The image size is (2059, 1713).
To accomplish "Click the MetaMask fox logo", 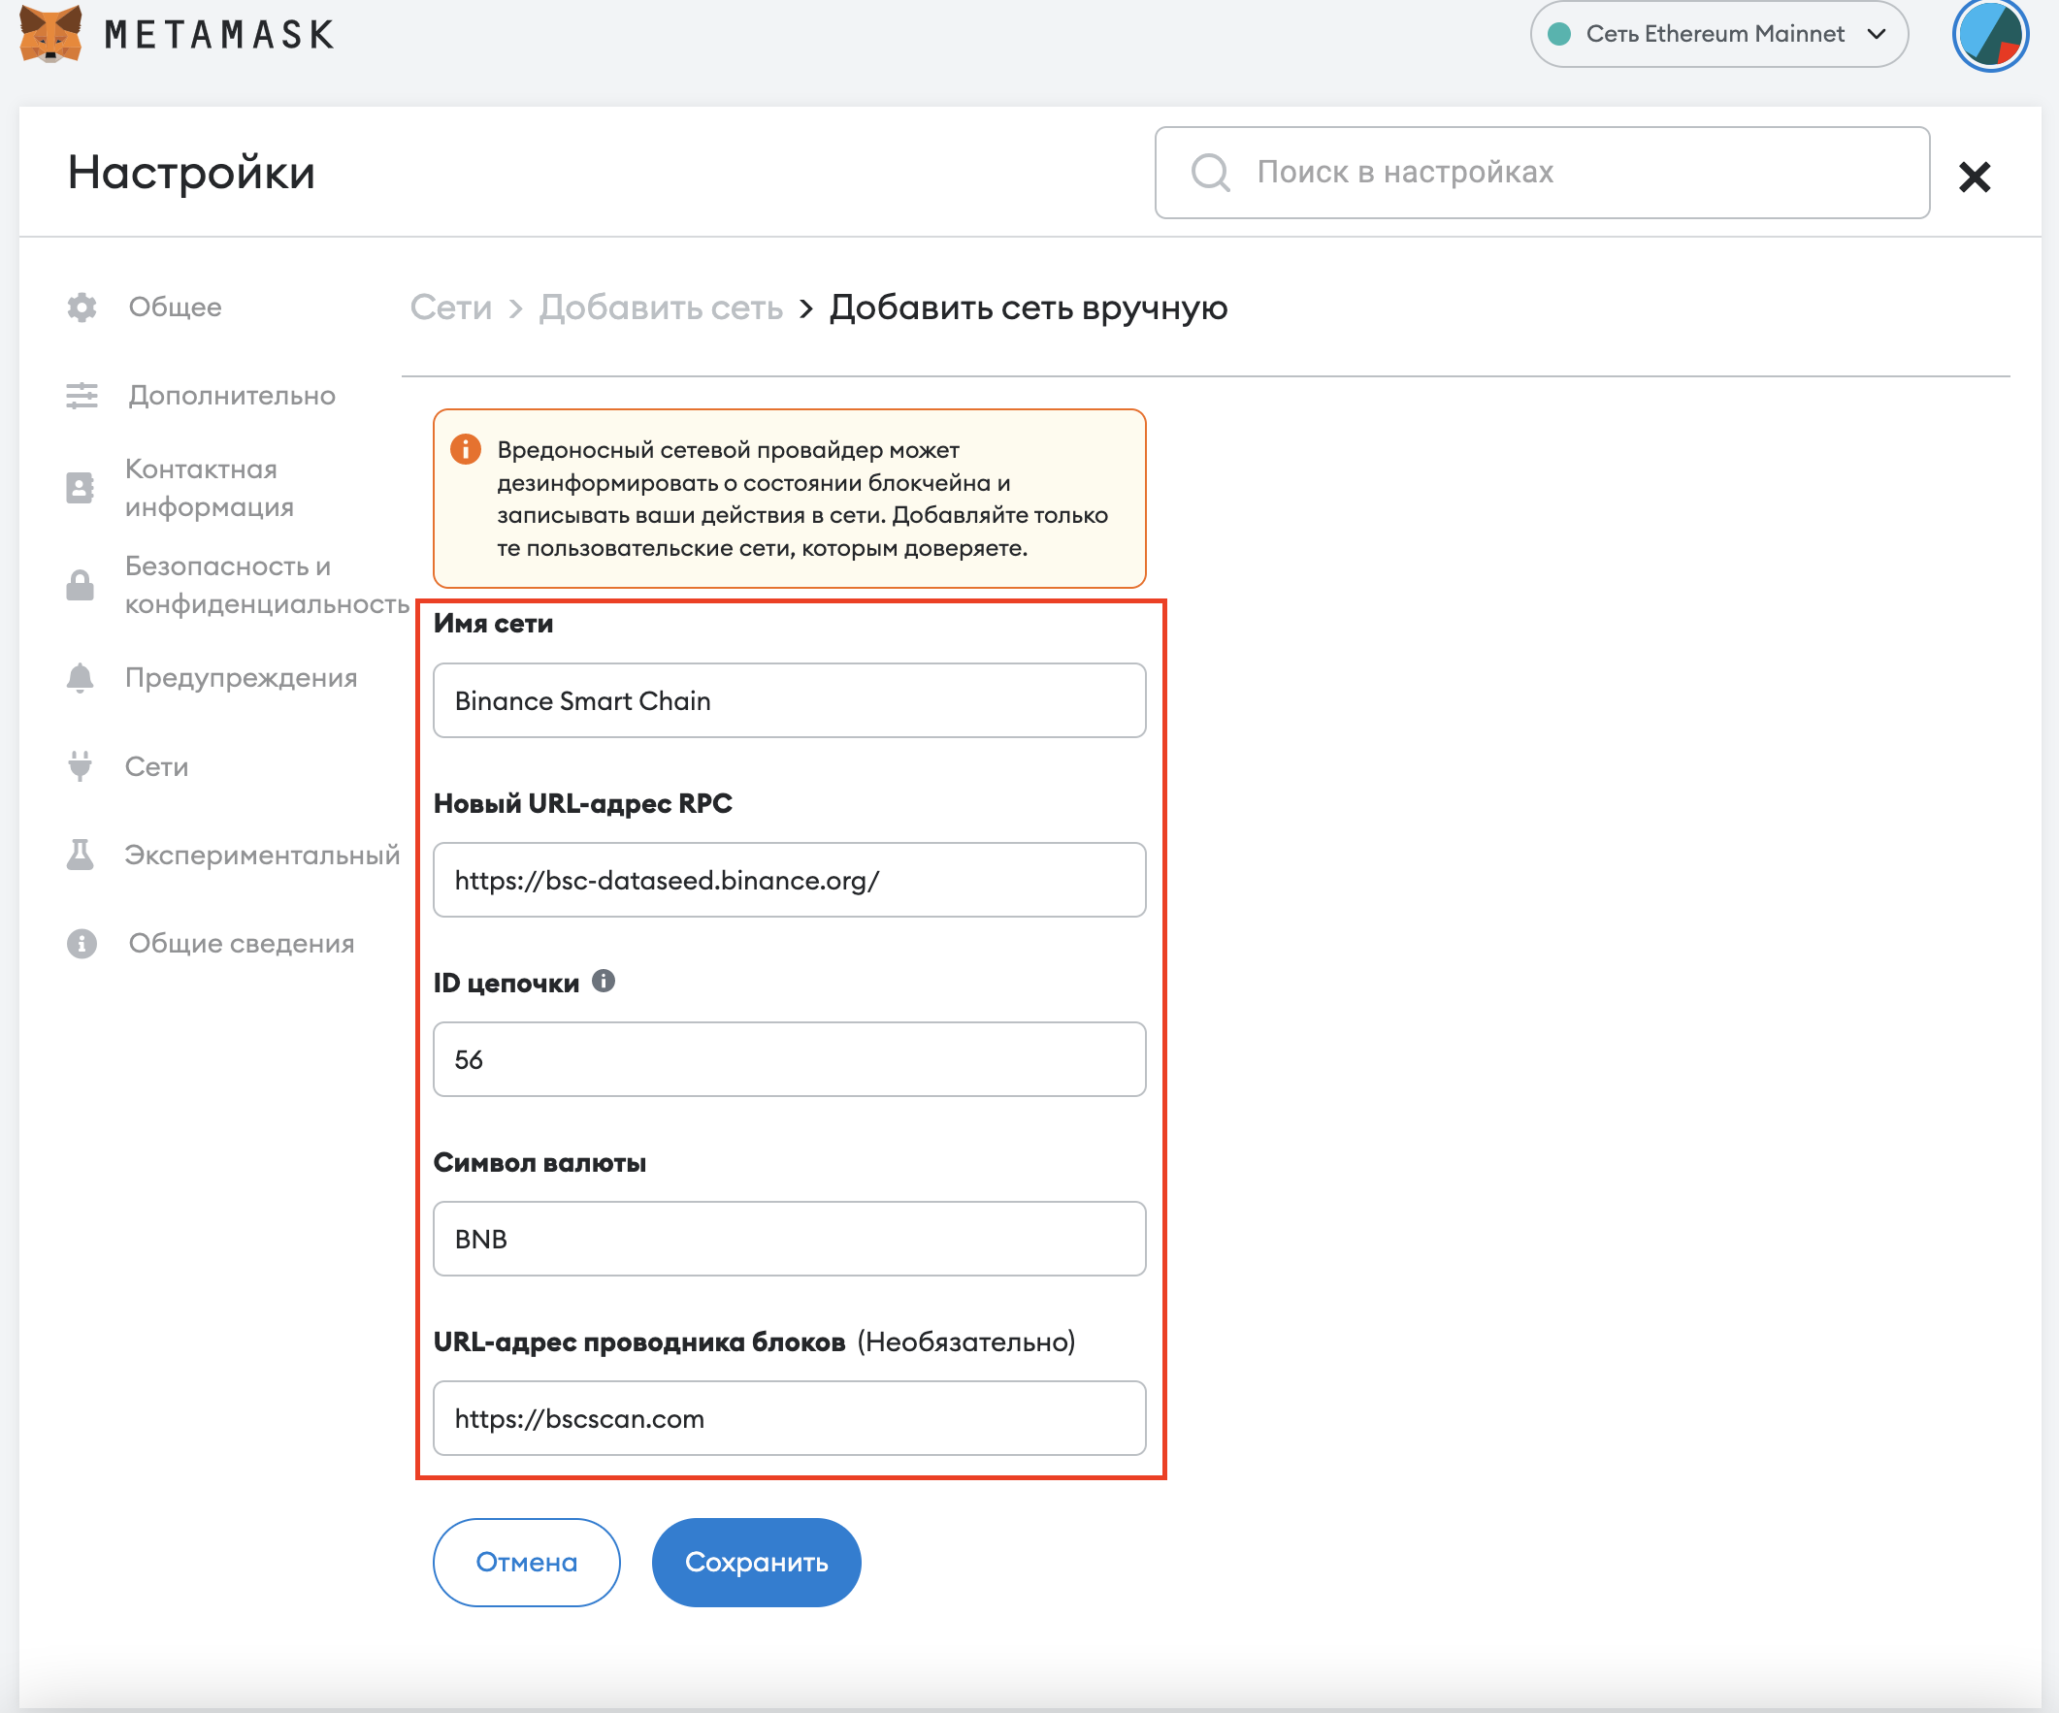I will (50, 32).
